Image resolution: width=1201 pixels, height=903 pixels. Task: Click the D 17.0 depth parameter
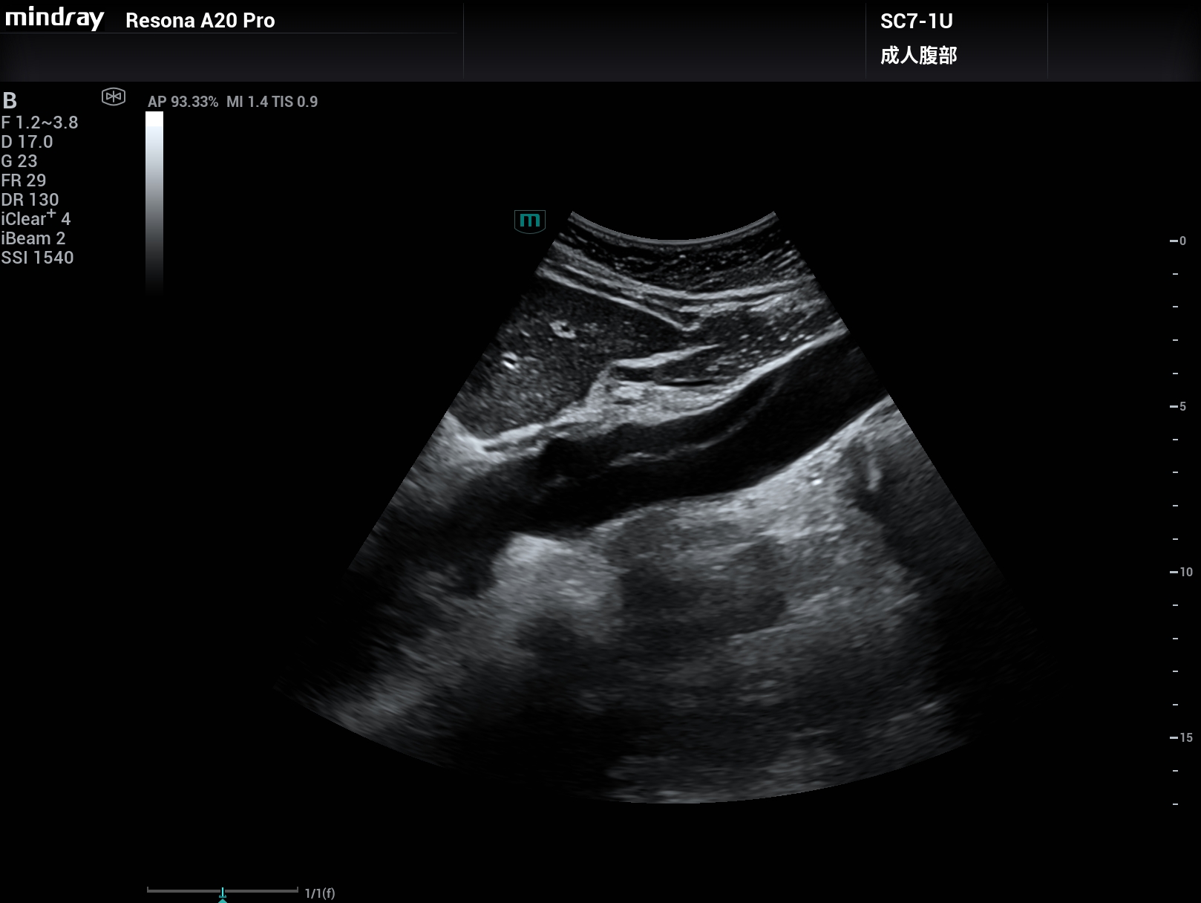tap(27, 142)
